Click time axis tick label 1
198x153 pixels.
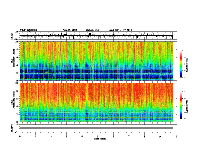click(x=35, y=136)
